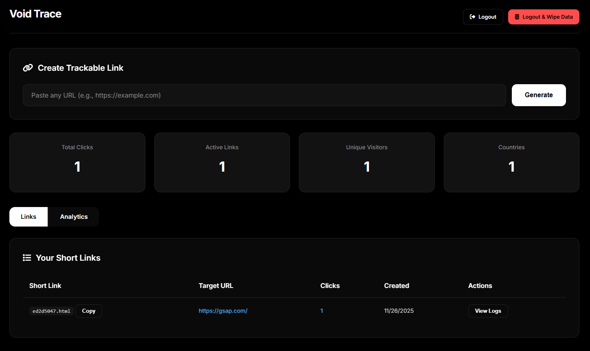Open the https://gsap.com/ target URL
590x351 pixels.
coord(223,310)
